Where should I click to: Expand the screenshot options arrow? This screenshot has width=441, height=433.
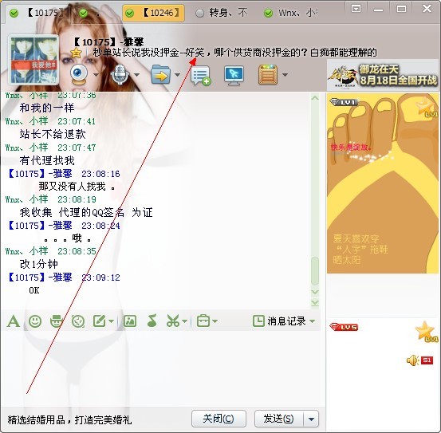pos(184,321)
